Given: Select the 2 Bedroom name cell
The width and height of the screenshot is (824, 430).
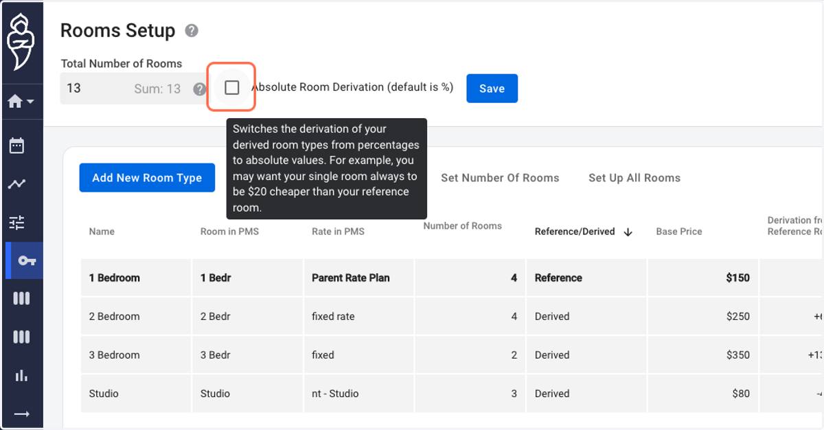Looking at the screenshot, I should coord(136,317).
